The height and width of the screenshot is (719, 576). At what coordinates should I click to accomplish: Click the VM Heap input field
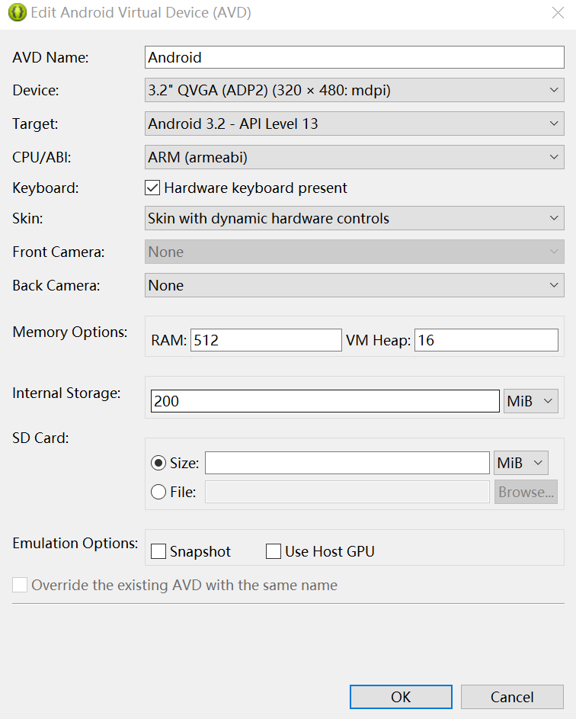coord(486,340)
